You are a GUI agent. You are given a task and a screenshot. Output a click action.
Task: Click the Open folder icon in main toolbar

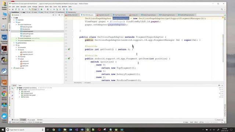[x=10, y=9]
